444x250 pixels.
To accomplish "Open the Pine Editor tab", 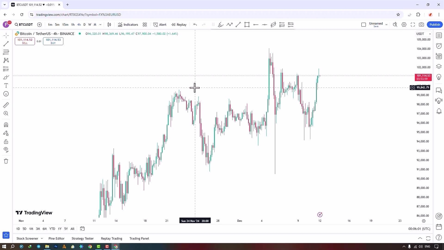I will 56,239.
